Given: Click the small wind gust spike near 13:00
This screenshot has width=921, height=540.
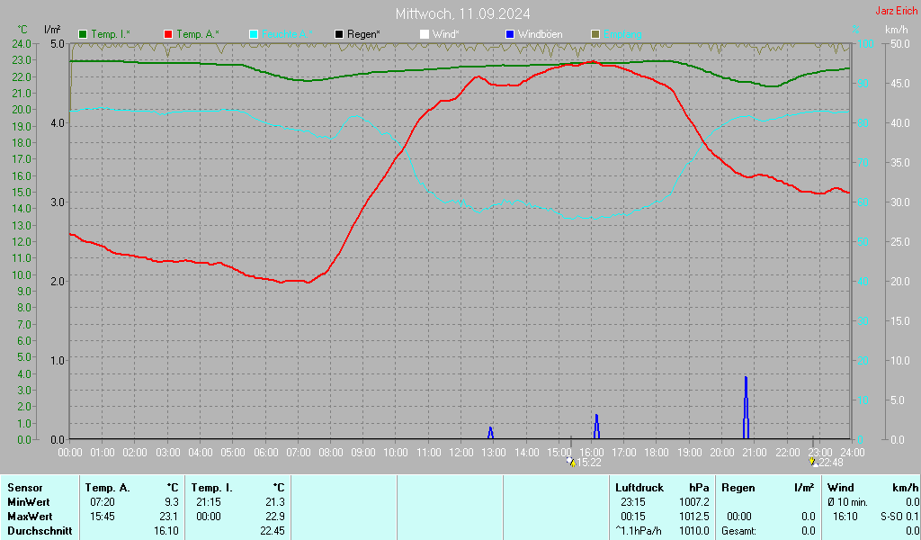Looking at the screenshot, I should coord(490,433).
